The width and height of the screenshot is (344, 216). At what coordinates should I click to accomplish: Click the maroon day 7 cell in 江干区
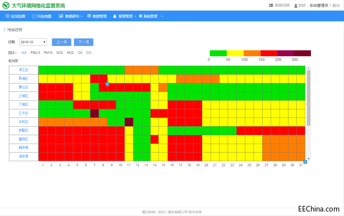(94, 113)
